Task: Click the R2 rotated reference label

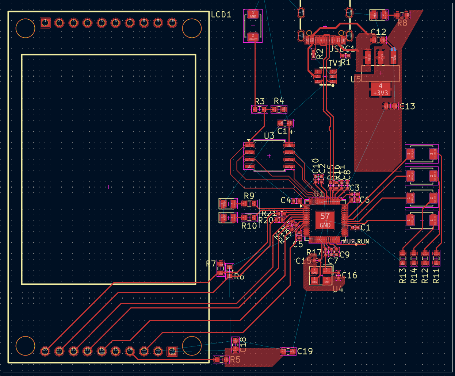Action: point(320,54)
